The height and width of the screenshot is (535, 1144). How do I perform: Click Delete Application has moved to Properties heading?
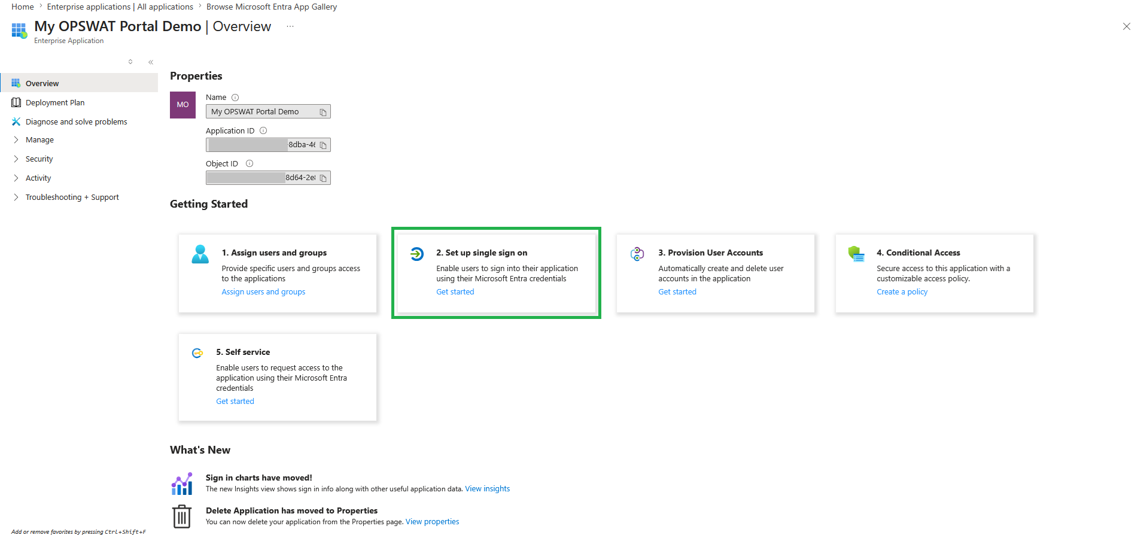point(292,510)
